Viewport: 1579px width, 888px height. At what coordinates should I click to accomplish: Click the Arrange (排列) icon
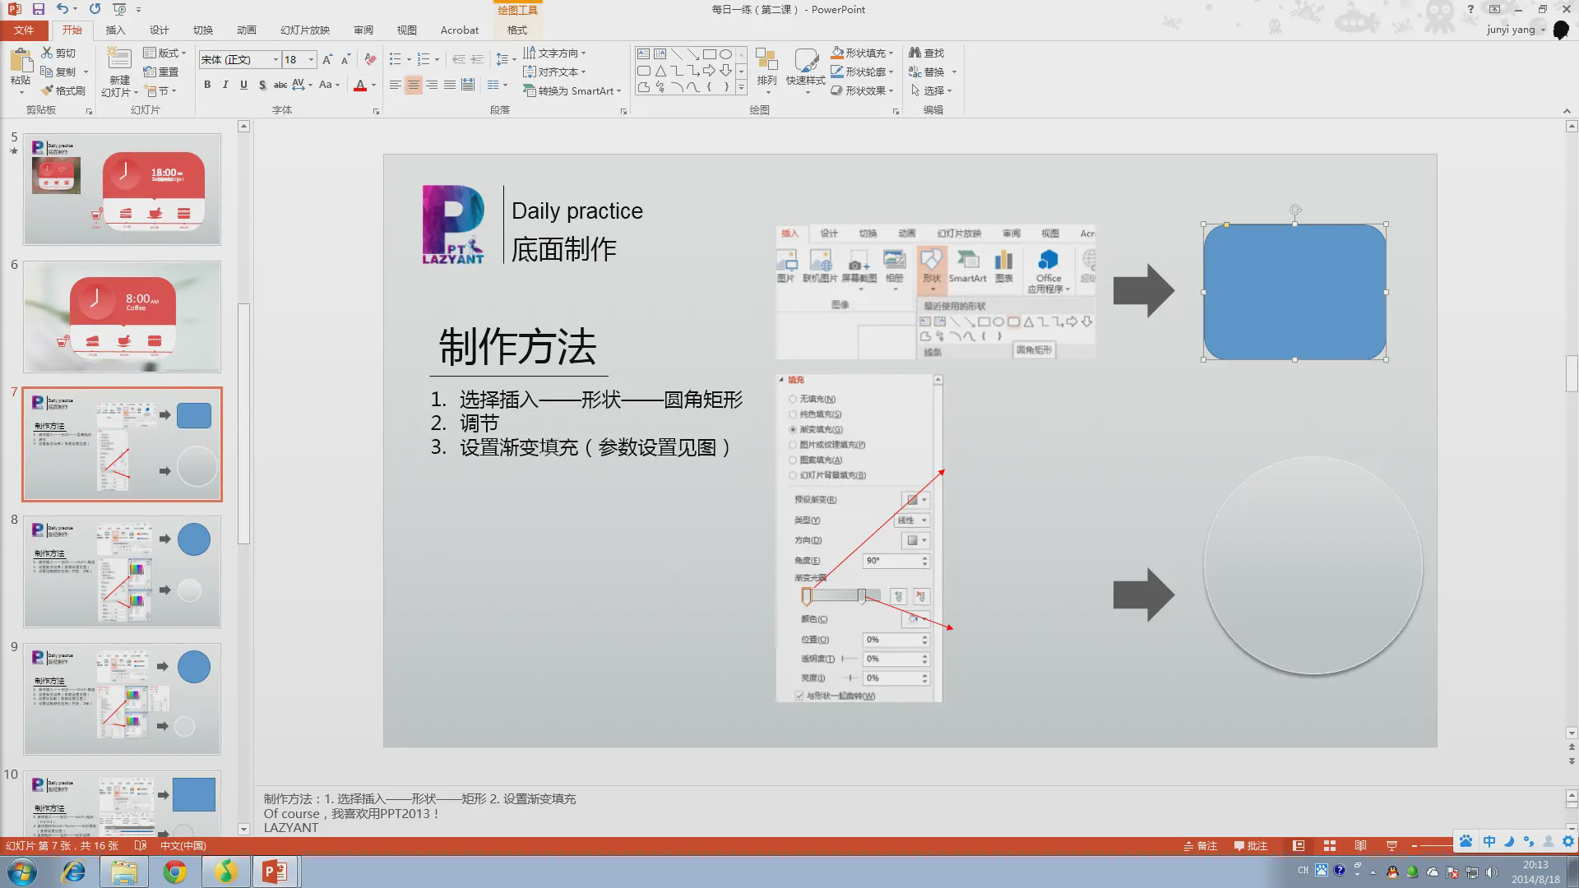coord(766,66)
